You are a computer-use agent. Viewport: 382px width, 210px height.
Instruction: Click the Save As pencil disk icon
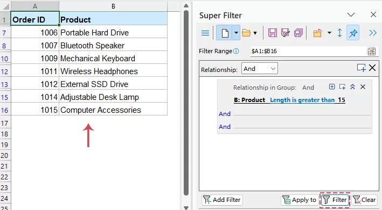[285, 33]
